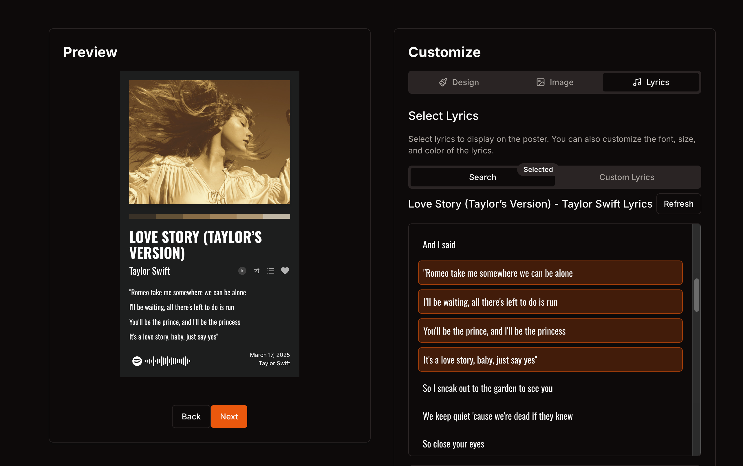Viewport: 743px width, 466px height.
Task: Deselect lyric "I'll be waiting, all there's left to do is run"
Action: [x=550, y=302]
